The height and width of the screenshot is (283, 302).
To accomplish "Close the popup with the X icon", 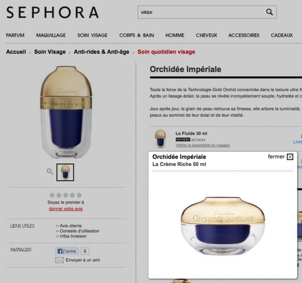I will [290, 157].
